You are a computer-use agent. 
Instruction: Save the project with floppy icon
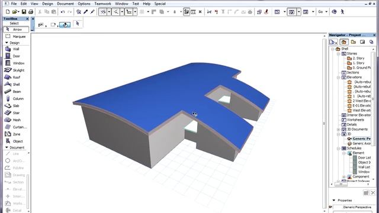[x=24, y=12]
